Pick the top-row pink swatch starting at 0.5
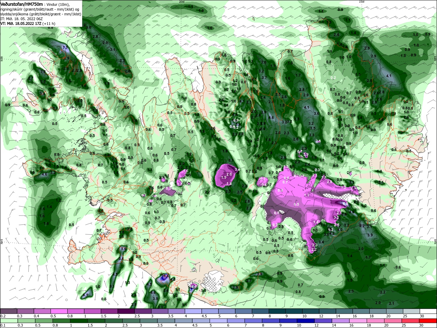This screenshot has width=437, height=328. [59, 311]
